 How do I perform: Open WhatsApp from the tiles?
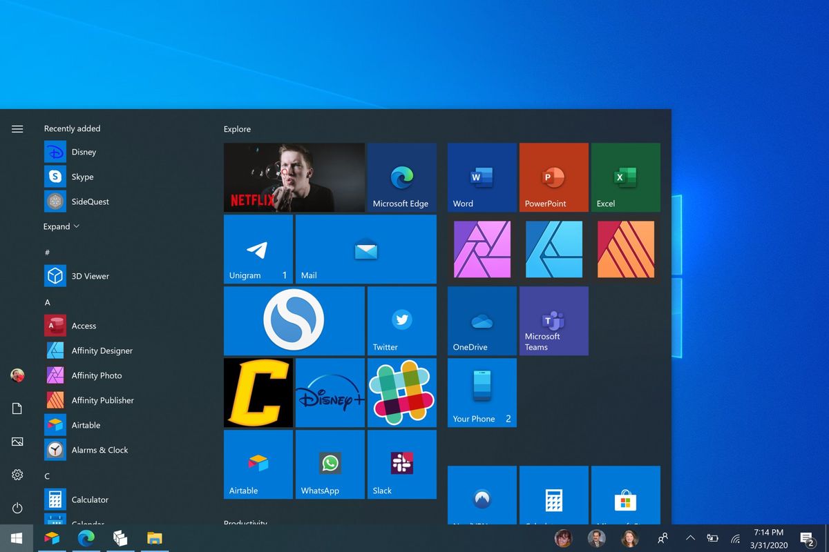330,464
